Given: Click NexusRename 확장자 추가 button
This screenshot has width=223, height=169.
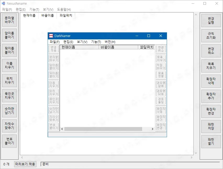Looking at the screenshot, I should point(211,96).
